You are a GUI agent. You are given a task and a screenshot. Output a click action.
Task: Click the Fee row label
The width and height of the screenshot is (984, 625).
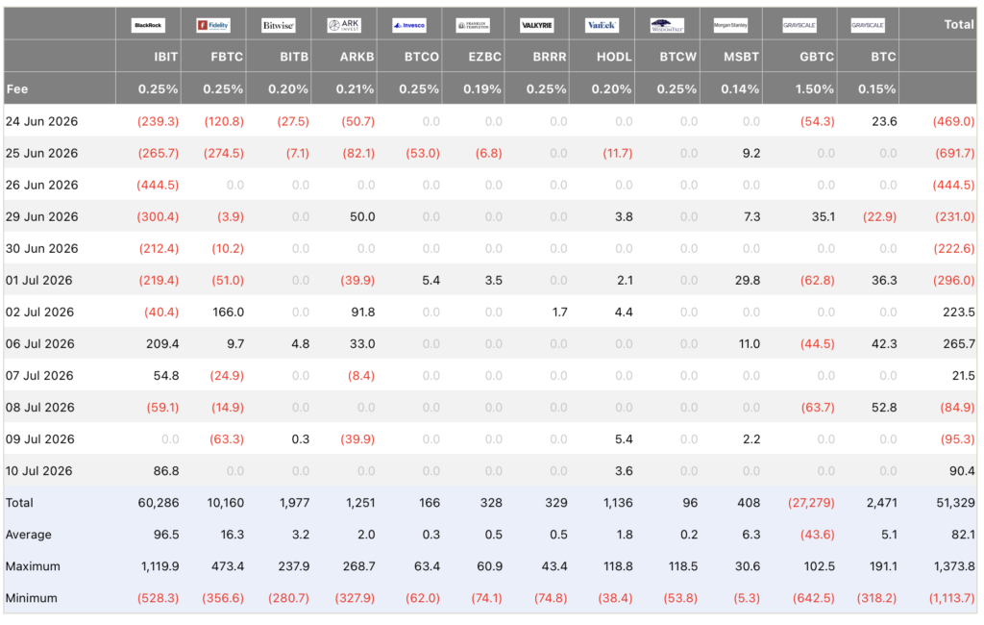click(17, 89)
